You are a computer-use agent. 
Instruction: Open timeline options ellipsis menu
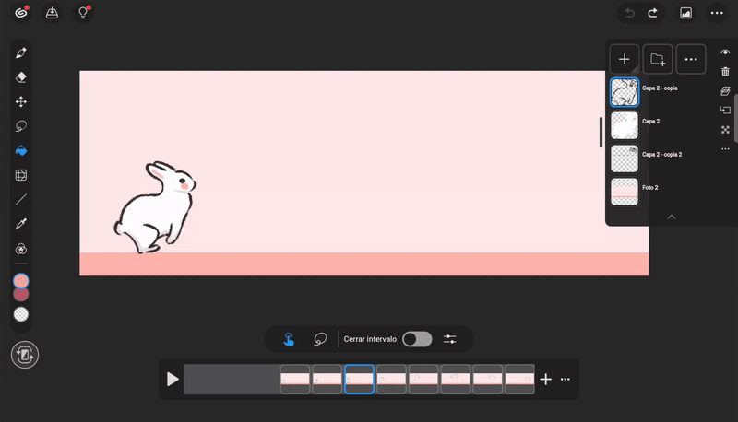point(565,380)
